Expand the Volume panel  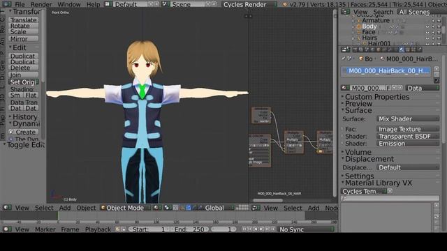click(x=358, y=152)
